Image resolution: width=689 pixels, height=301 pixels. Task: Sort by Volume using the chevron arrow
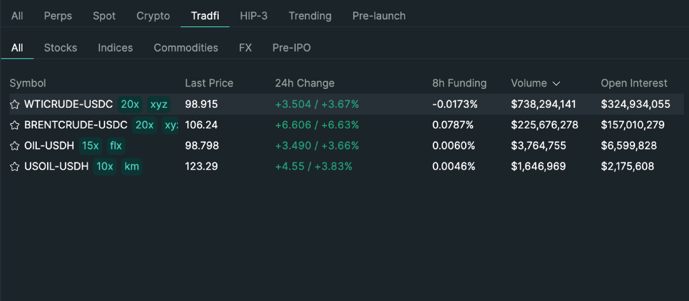pyautogui.click(x=556, y=84)
